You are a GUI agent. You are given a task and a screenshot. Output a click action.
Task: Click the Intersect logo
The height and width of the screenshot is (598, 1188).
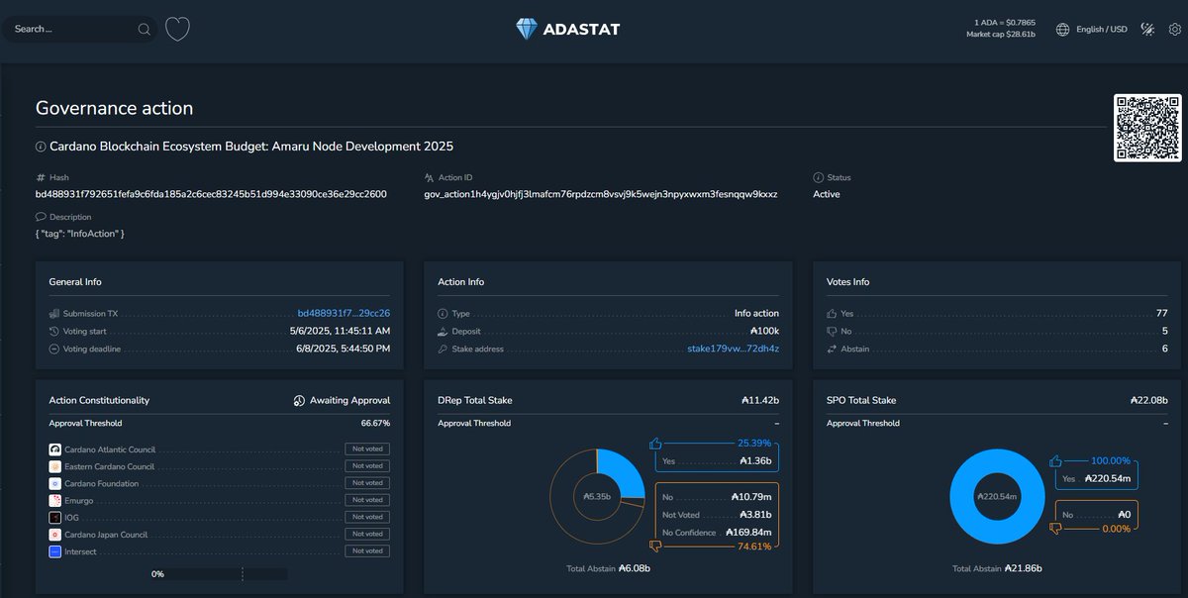click(55, 551)
